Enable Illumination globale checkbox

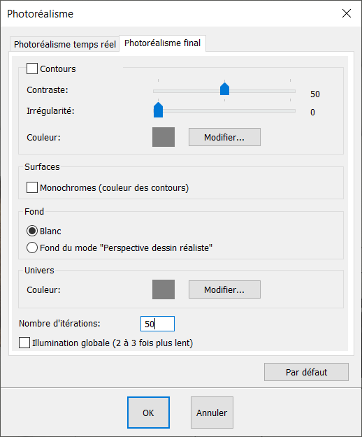click(x=24, y=343)
